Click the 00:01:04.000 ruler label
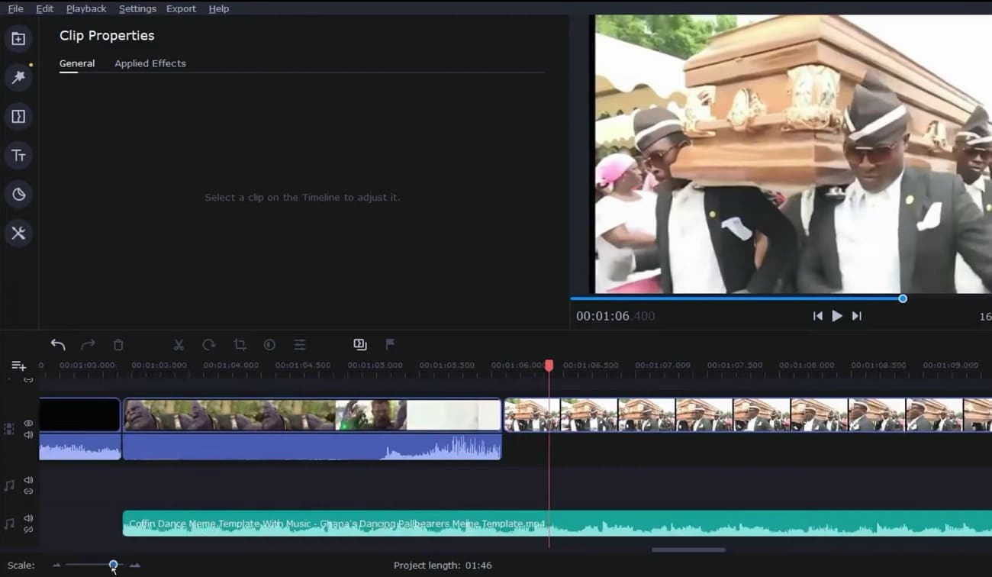Viewport: 992px width, 577px height. (x=230, y=366)
